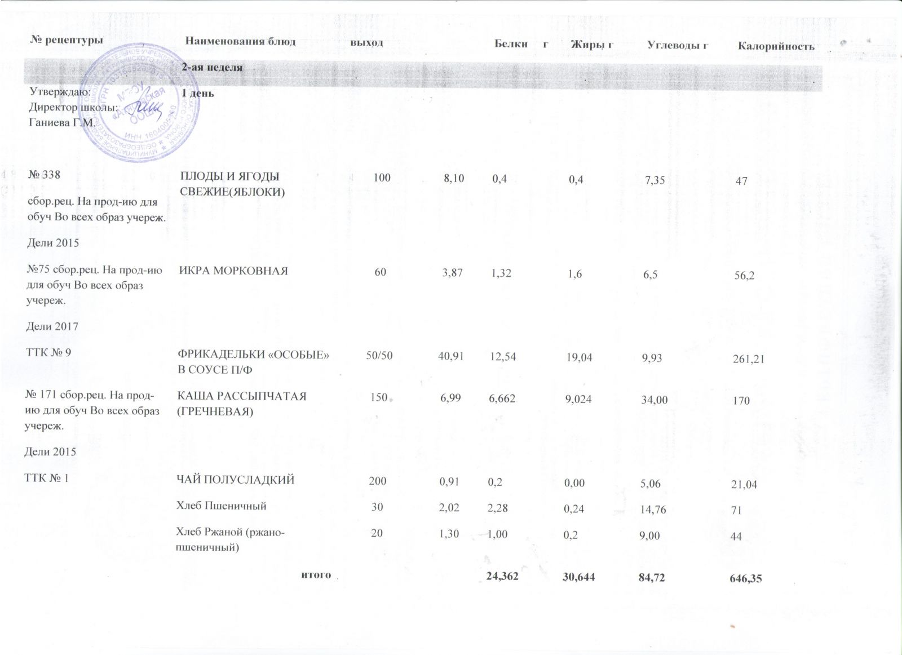
Task: Click the "итого" totals label
Action: click(x=316, y=575)
